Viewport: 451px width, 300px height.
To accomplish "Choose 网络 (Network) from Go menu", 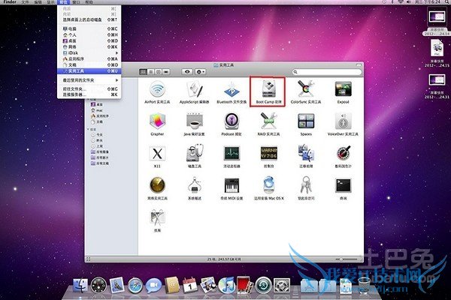I will coord(89,46).
